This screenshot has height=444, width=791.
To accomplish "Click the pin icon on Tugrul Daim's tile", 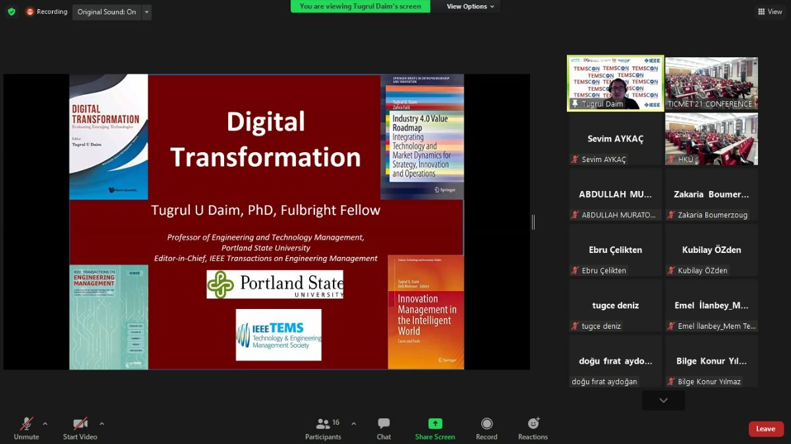I will click(x=575, y=104).
